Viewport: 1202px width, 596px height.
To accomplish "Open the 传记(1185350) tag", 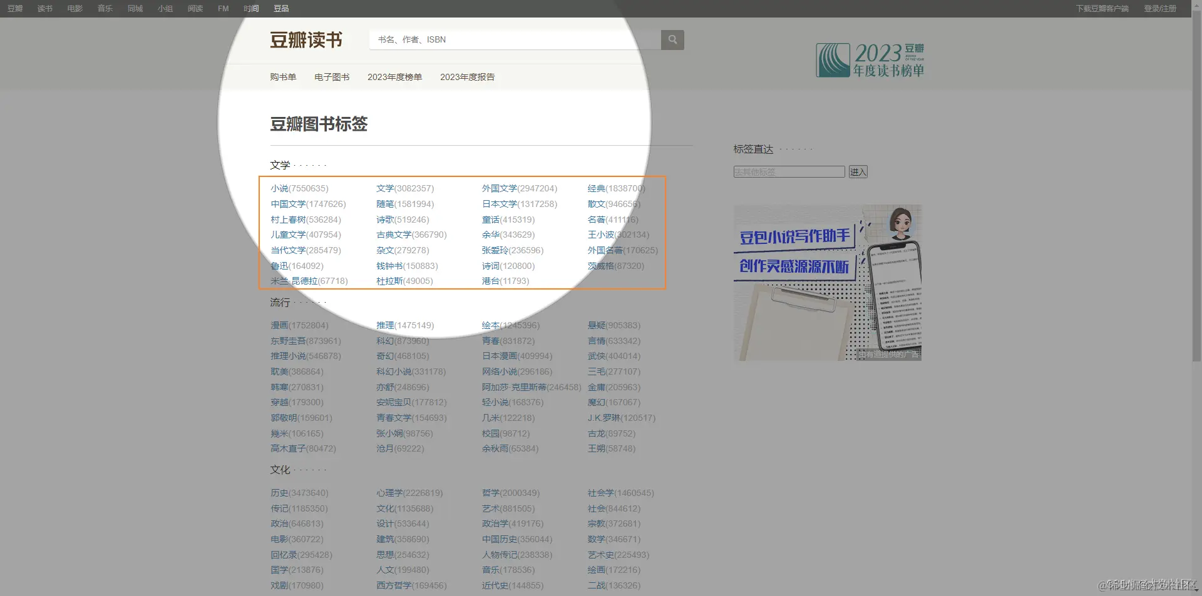I will point(299,508).
